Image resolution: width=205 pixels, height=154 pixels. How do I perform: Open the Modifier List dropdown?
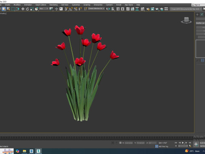click(200, 23)
